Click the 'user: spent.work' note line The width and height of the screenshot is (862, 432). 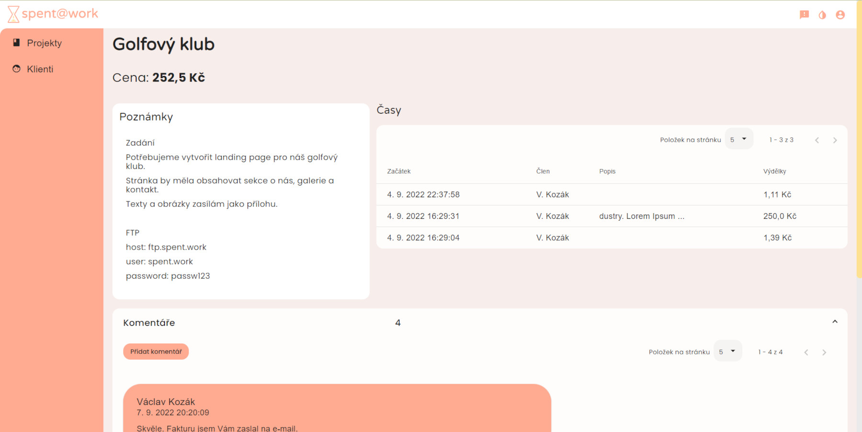[159, 261]
